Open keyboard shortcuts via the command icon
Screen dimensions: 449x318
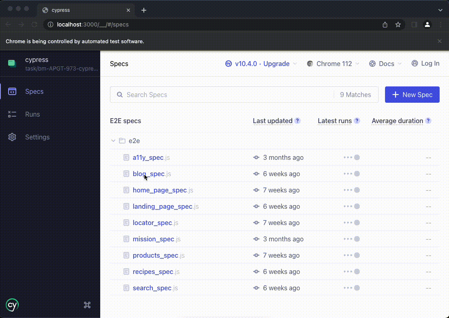[87, 305]
